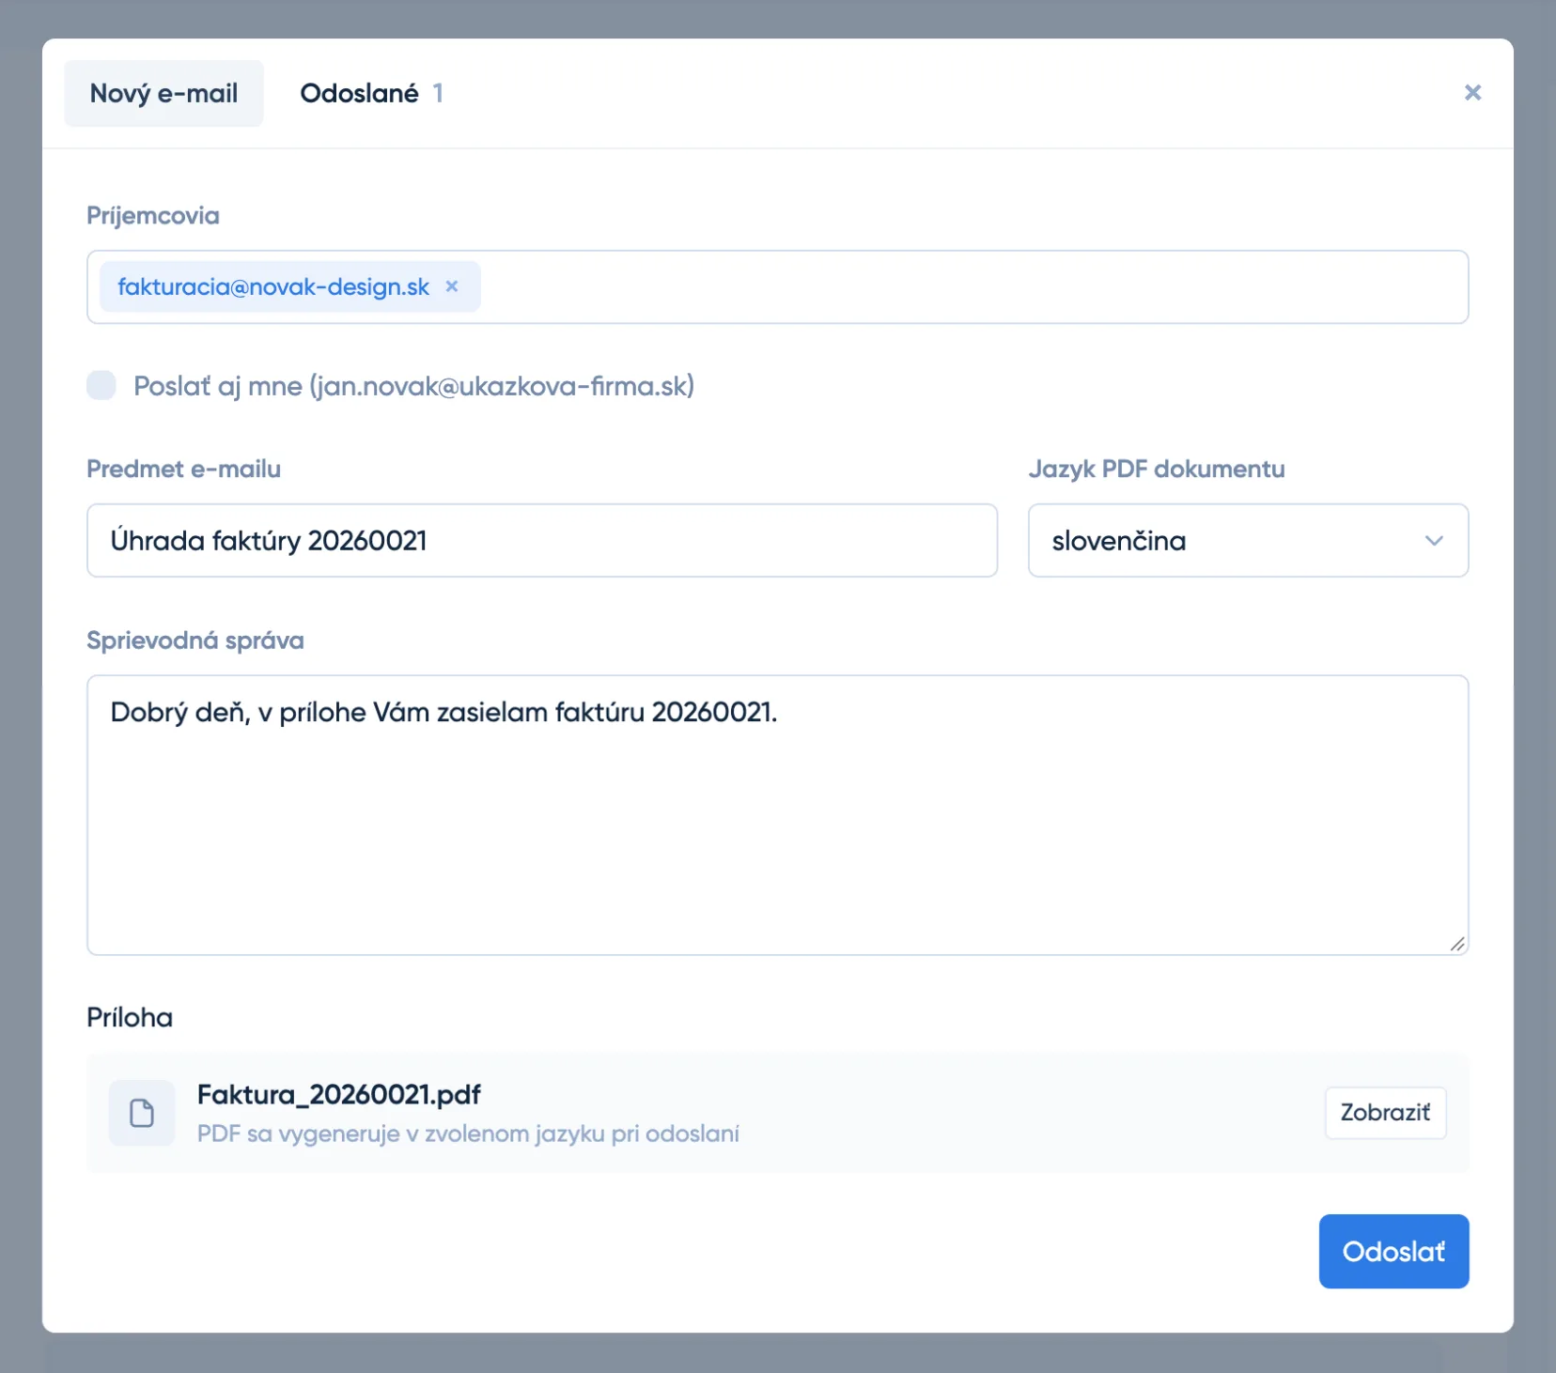
Task: Click the PDF file icon next to Faktura_20260021.pdf
Action: (x=142, y=1113)
